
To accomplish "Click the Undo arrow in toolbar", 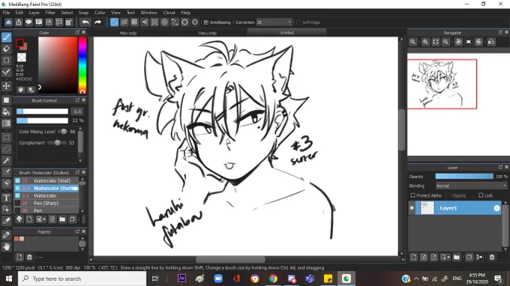I will click(85, 22).
